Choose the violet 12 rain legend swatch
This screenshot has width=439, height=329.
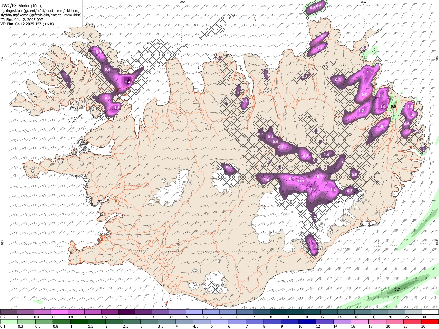[x=324, y=321]
